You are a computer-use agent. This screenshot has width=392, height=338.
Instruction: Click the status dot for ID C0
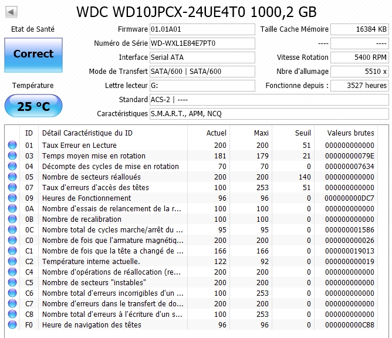[12, 240]
